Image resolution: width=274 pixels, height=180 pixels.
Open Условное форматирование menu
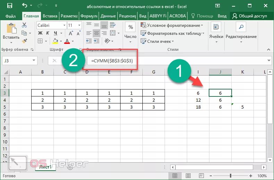coord(172,25)
